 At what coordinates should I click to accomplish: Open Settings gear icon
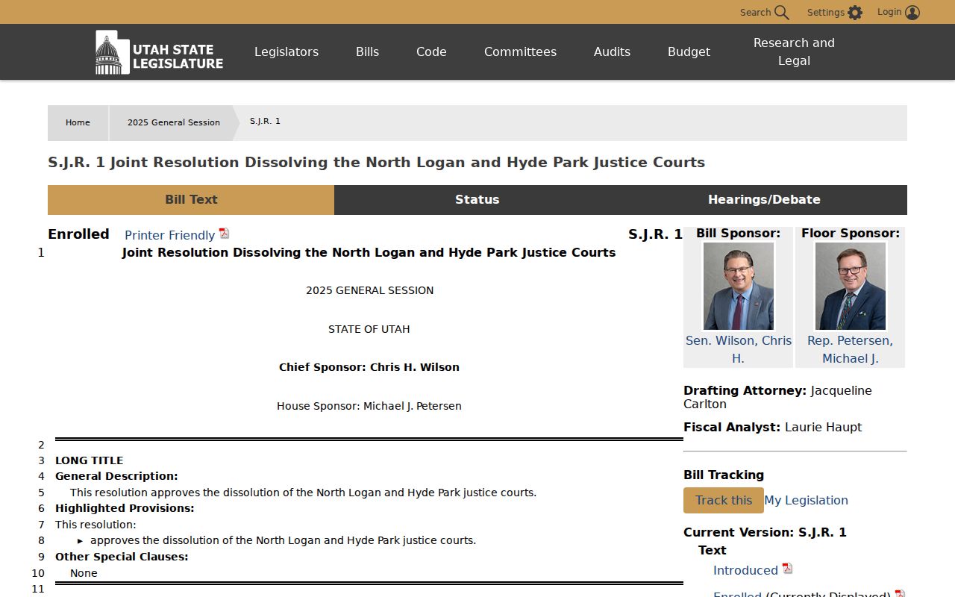click(855, 13)
